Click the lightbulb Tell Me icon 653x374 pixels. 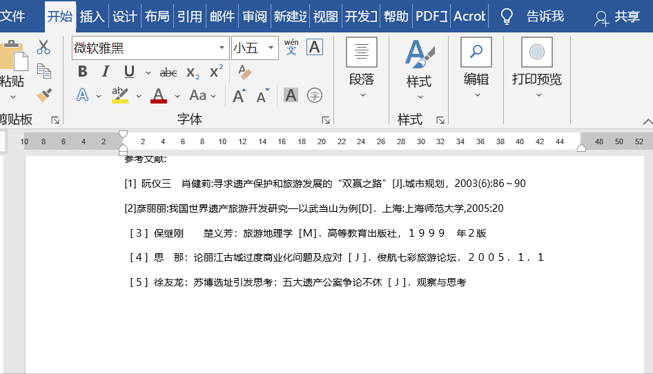click(507, 17)
